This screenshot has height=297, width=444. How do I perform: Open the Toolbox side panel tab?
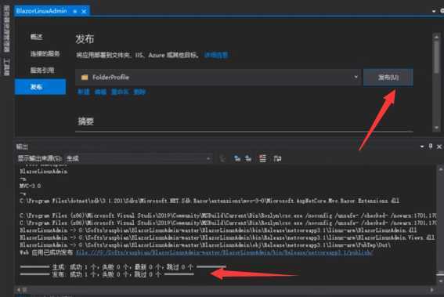6,67
